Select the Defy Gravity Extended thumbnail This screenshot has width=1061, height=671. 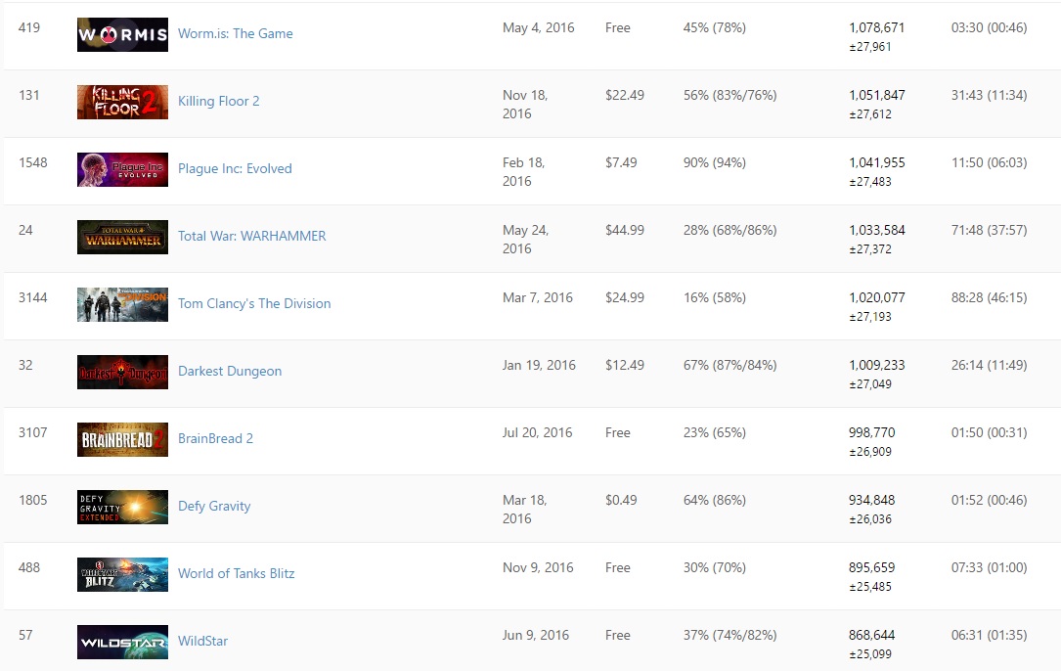tap(122, 507)
